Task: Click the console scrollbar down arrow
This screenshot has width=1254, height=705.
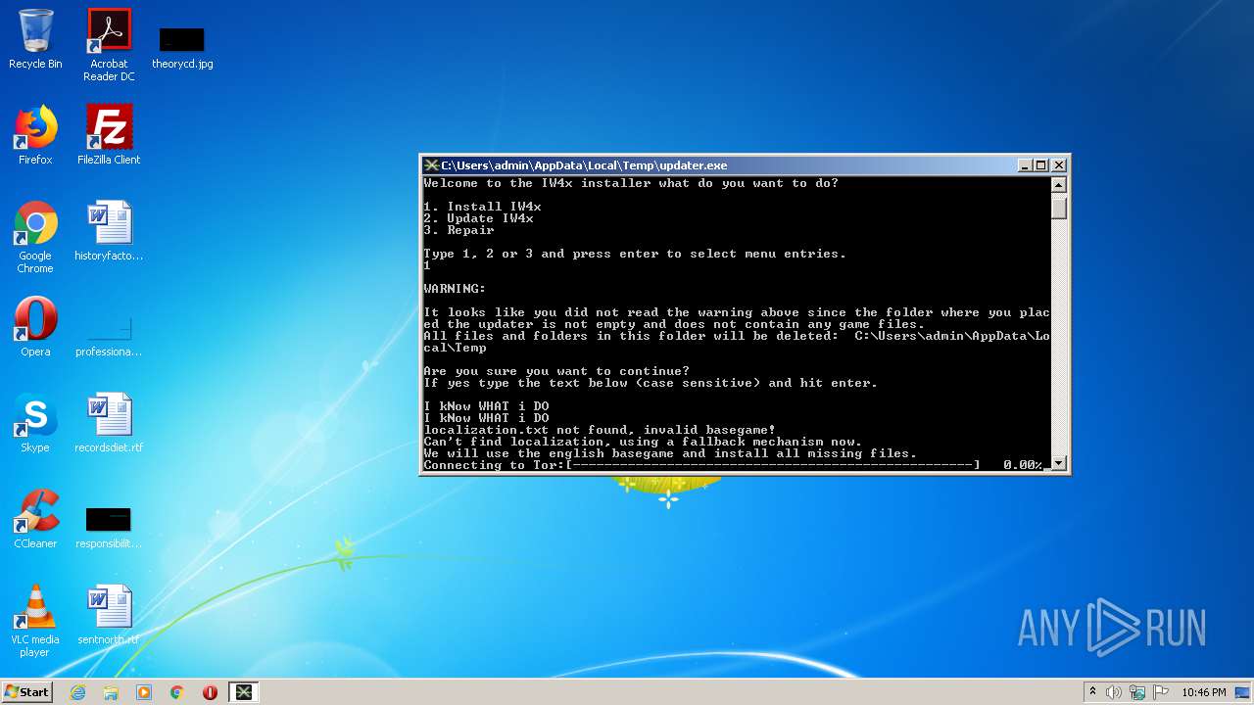Action: tap(1058, 463)
